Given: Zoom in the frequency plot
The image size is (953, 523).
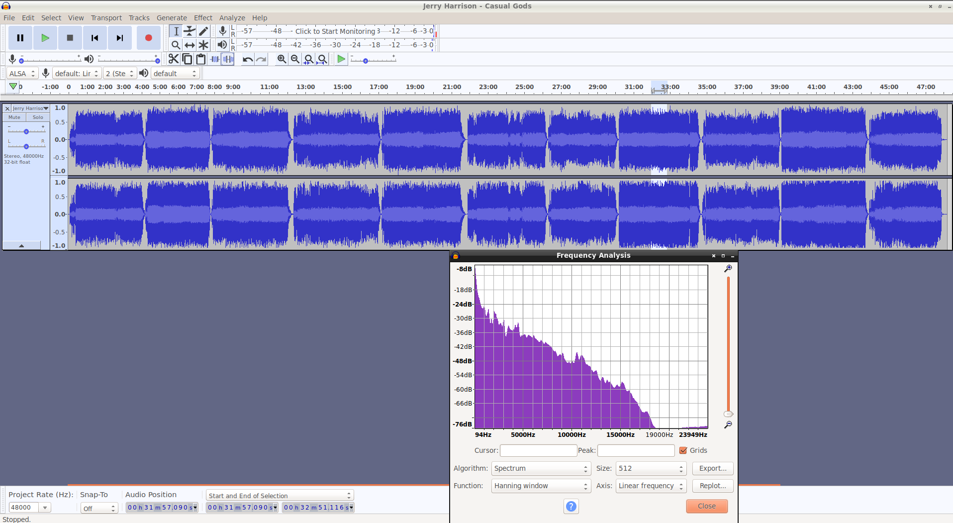Looking at the screenshot, I should 728,269.
